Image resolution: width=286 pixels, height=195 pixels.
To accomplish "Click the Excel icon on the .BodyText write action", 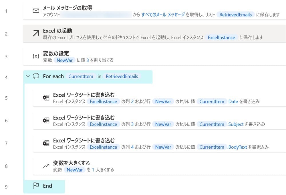I will 46,143.
